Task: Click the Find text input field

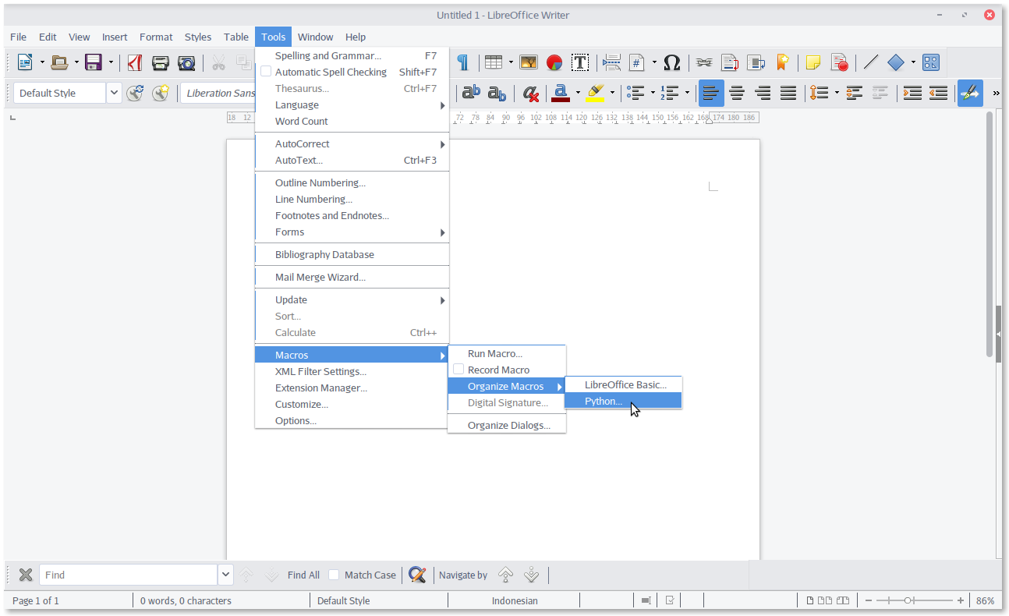Action: point(129,575)
